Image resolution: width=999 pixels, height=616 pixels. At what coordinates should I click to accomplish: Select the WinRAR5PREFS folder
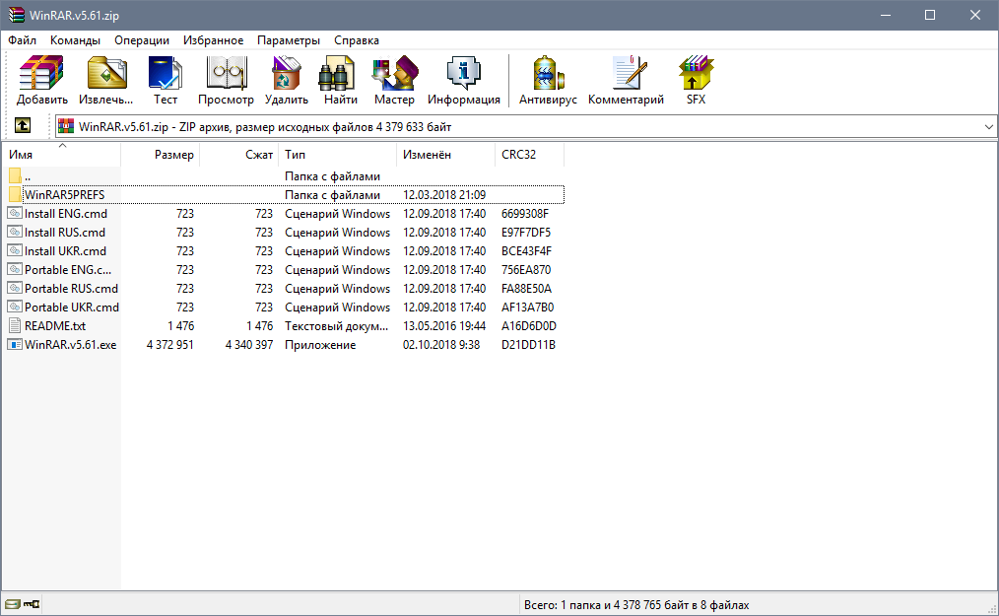point(64,195)
